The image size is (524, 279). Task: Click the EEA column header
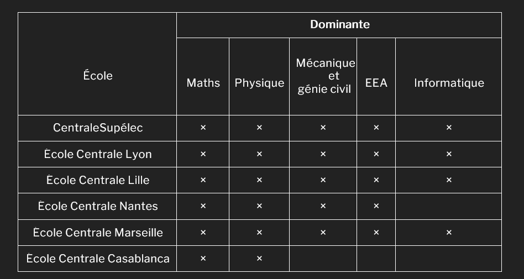pyautogui.click(x=376, y=83)
